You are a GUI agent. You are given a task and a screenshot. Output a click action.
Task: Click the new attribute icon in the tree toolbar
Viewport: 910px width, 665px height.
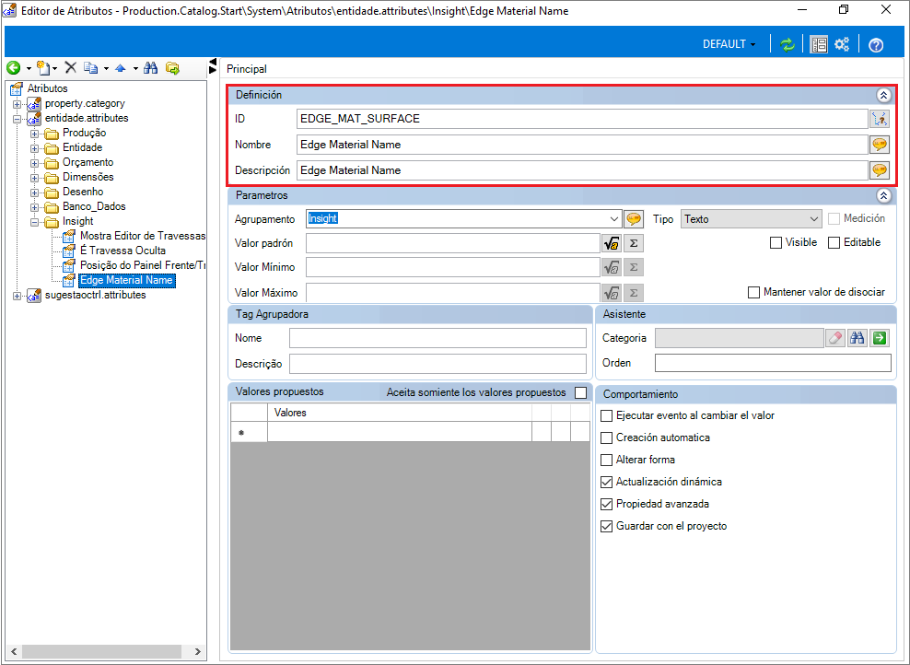click(x=43, y=68)
